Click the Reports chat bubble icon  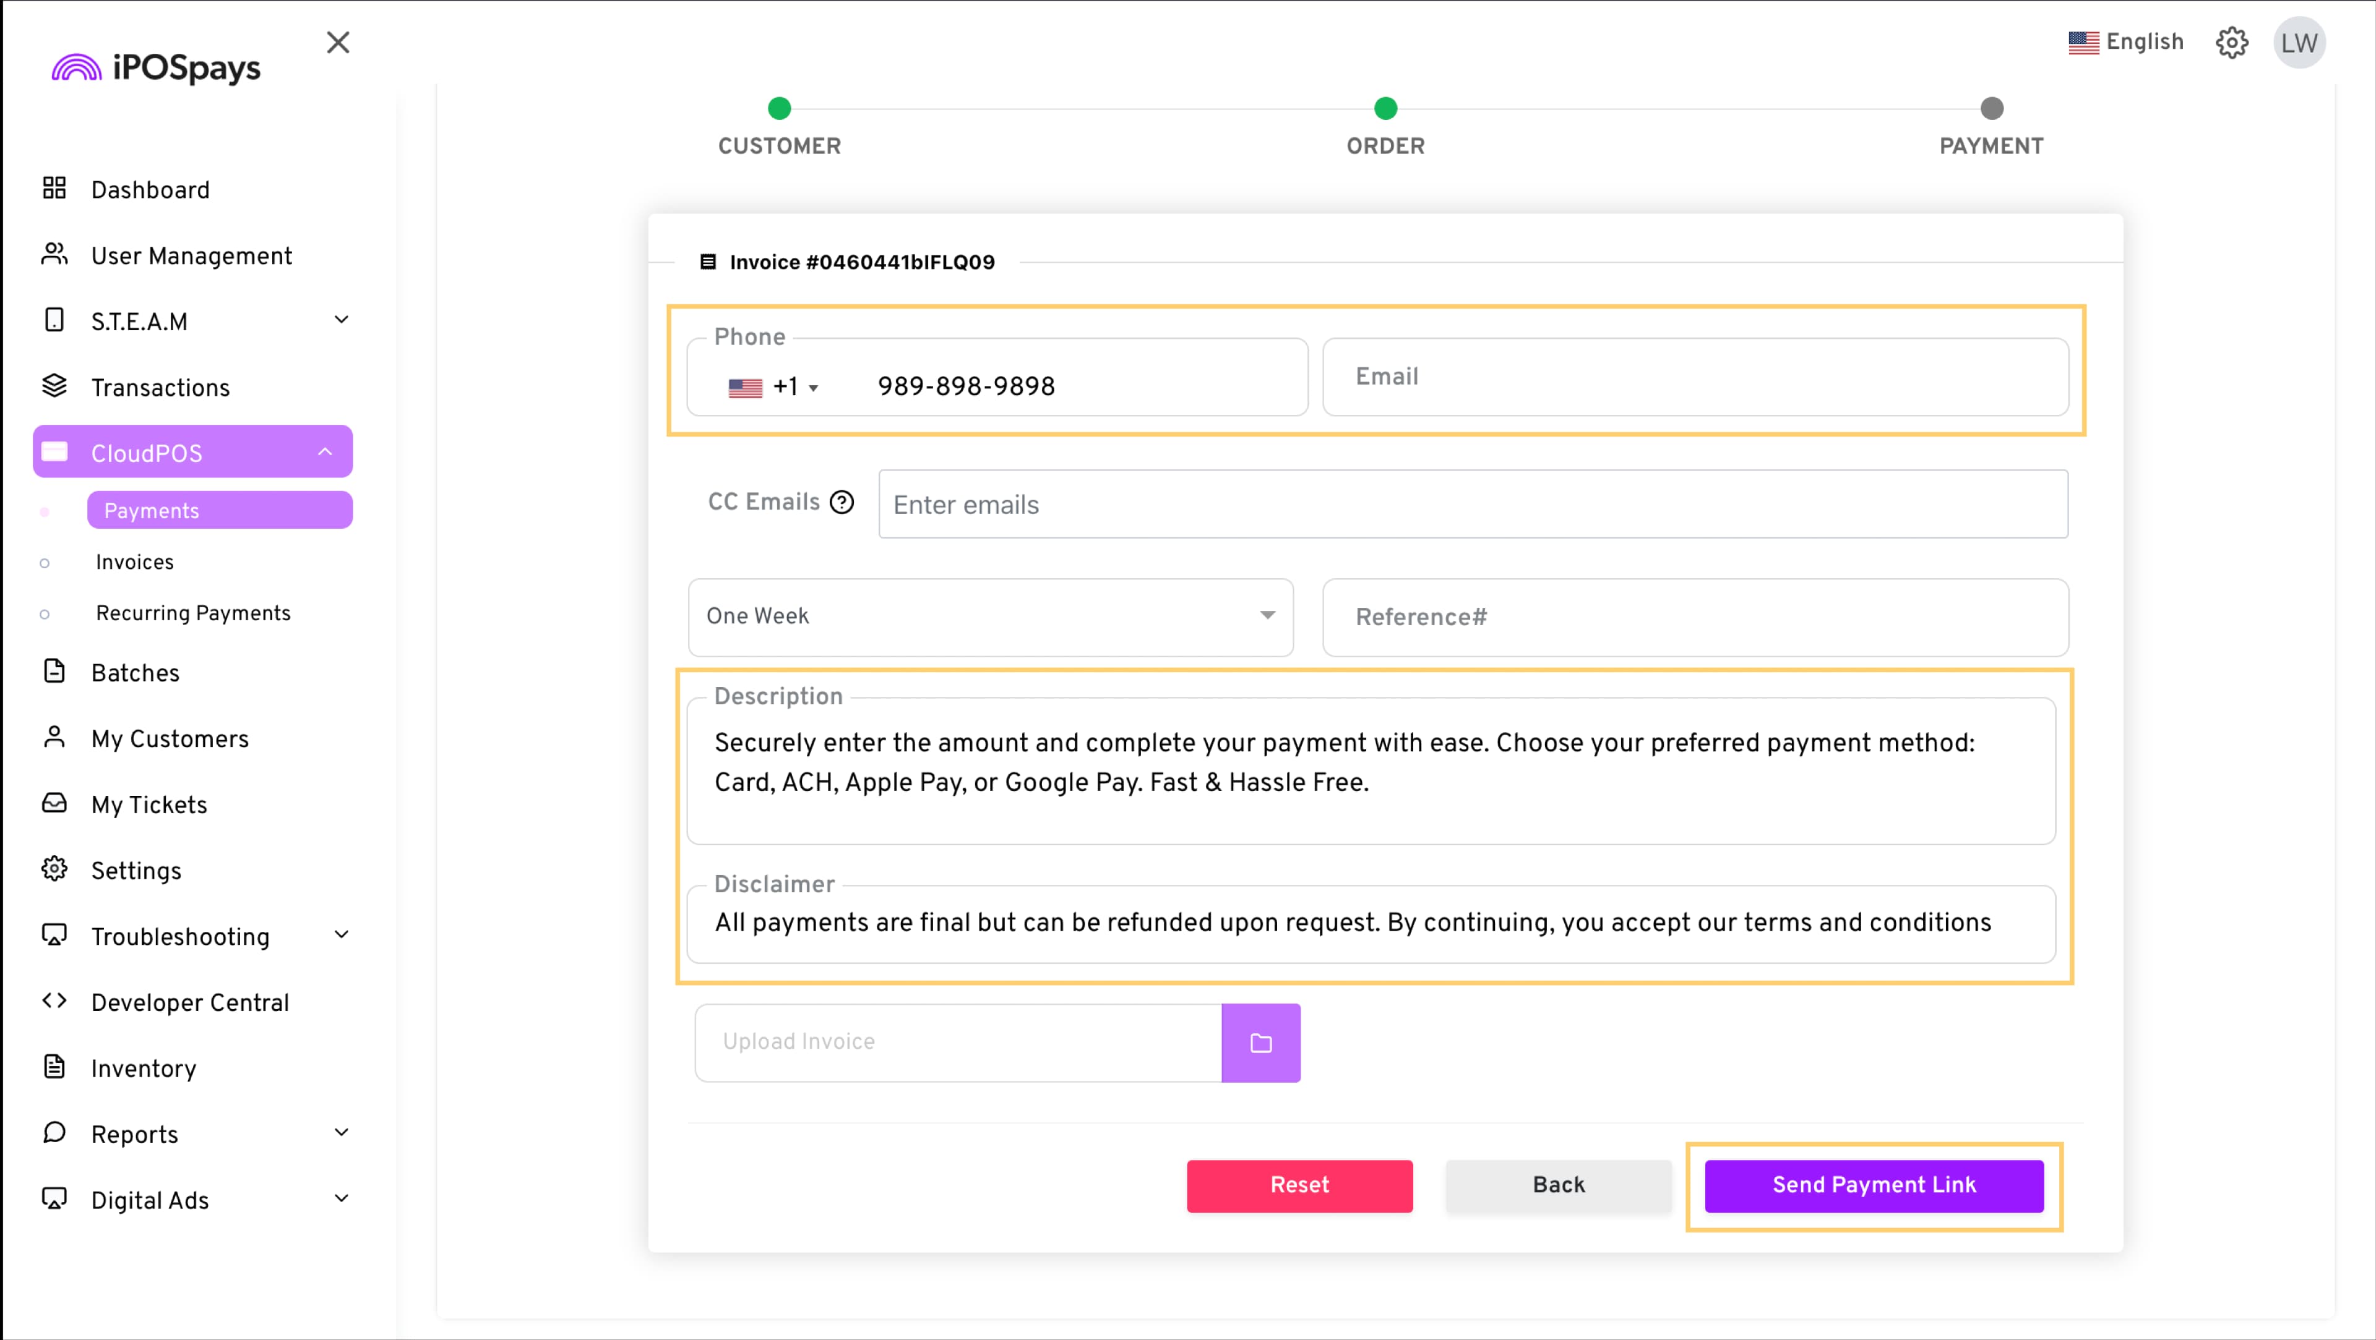[x=54, y=1133]
